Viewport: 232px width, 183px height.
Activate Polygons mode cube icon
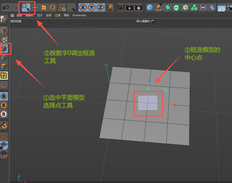4,66
